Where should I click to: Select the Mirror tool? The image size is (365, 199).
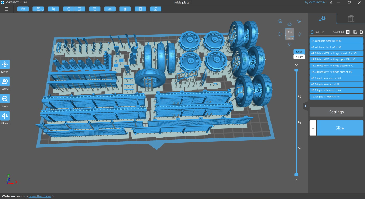tap(5, 116)
